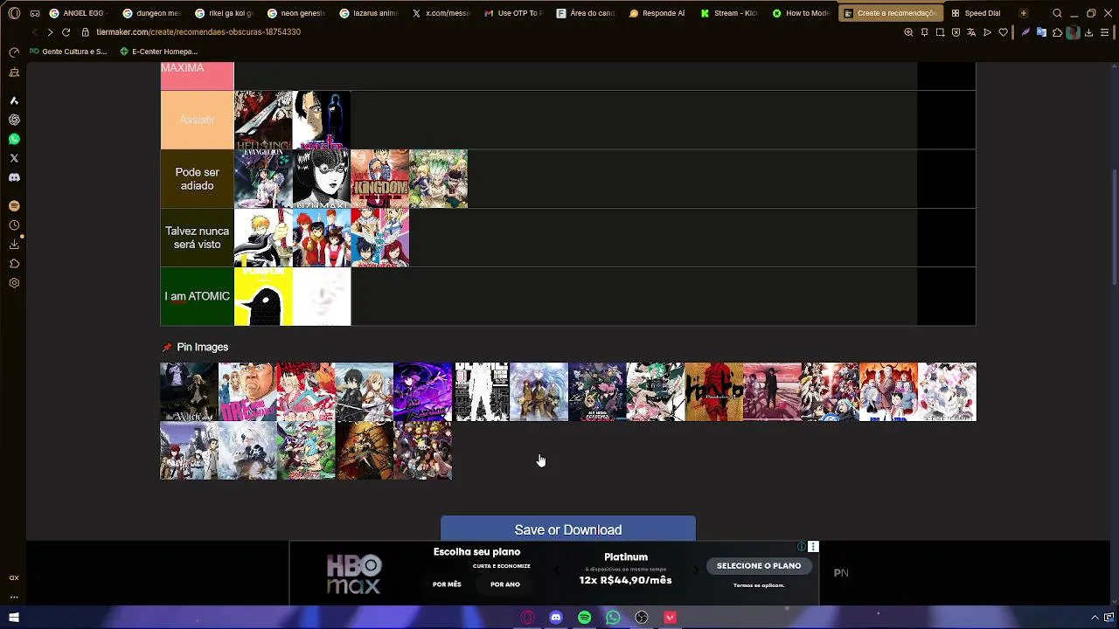
Task: Switch to the ANGEL EGG tab
Action: pos(79,13)
